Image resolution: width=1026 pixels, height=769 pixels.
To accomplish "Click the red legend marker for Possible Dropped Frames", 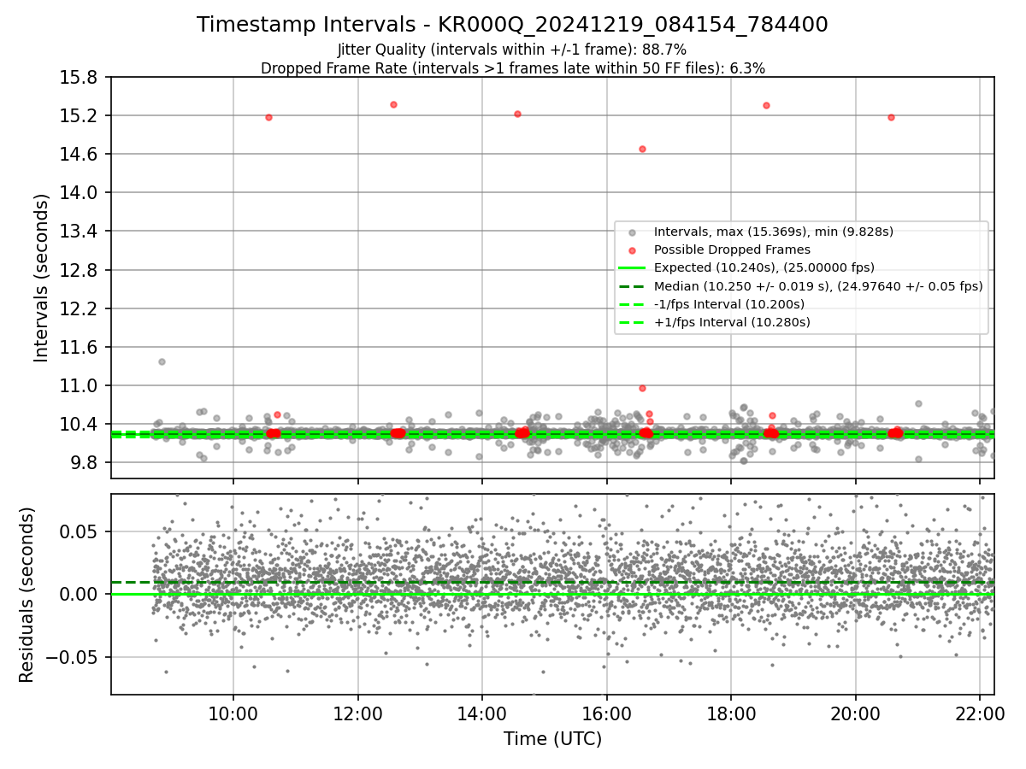I will click(x=631, y=250).
